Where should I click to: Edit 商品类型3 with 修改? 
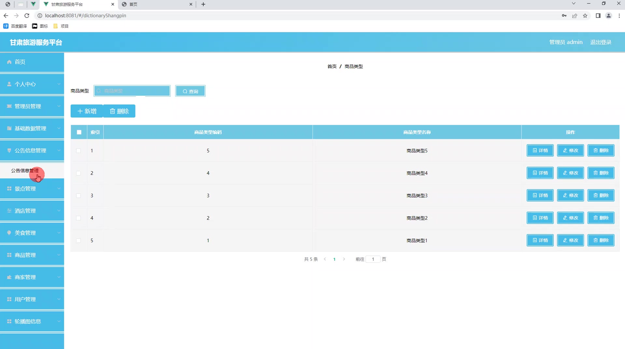click(570, 195)
